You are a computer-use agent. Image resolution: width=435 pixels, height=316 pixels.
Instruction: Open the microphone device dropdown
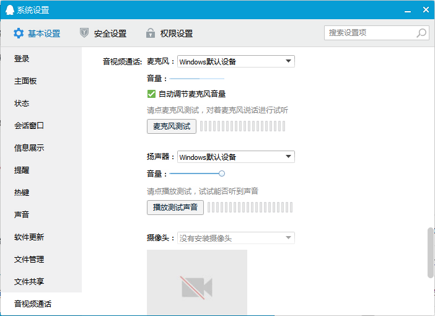(x=235, y=61)
